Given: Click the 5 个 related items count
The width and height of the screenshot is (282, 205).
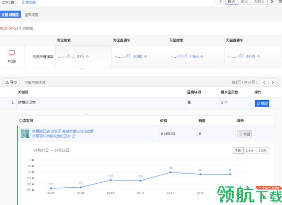Looking at the screenshot, I should 224,102.
